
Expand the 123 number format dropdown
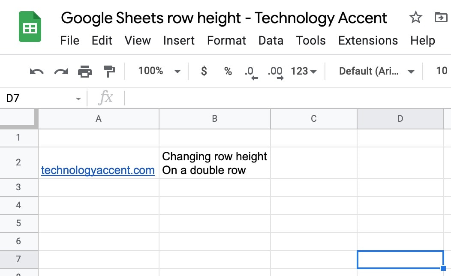pos(304,71)
